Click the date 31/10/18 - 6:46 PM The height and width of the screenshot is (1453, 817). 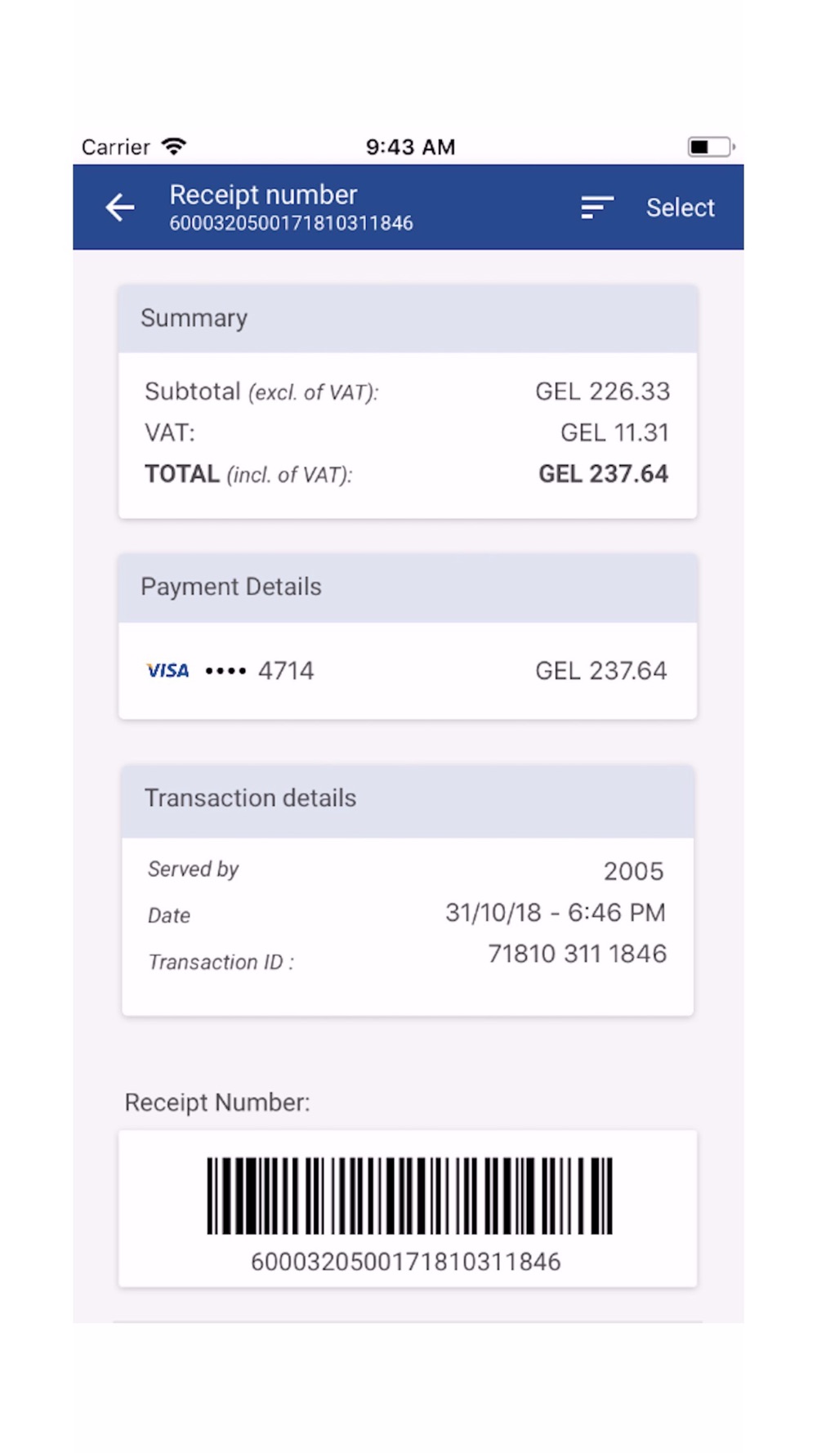(x=556, y=913)
